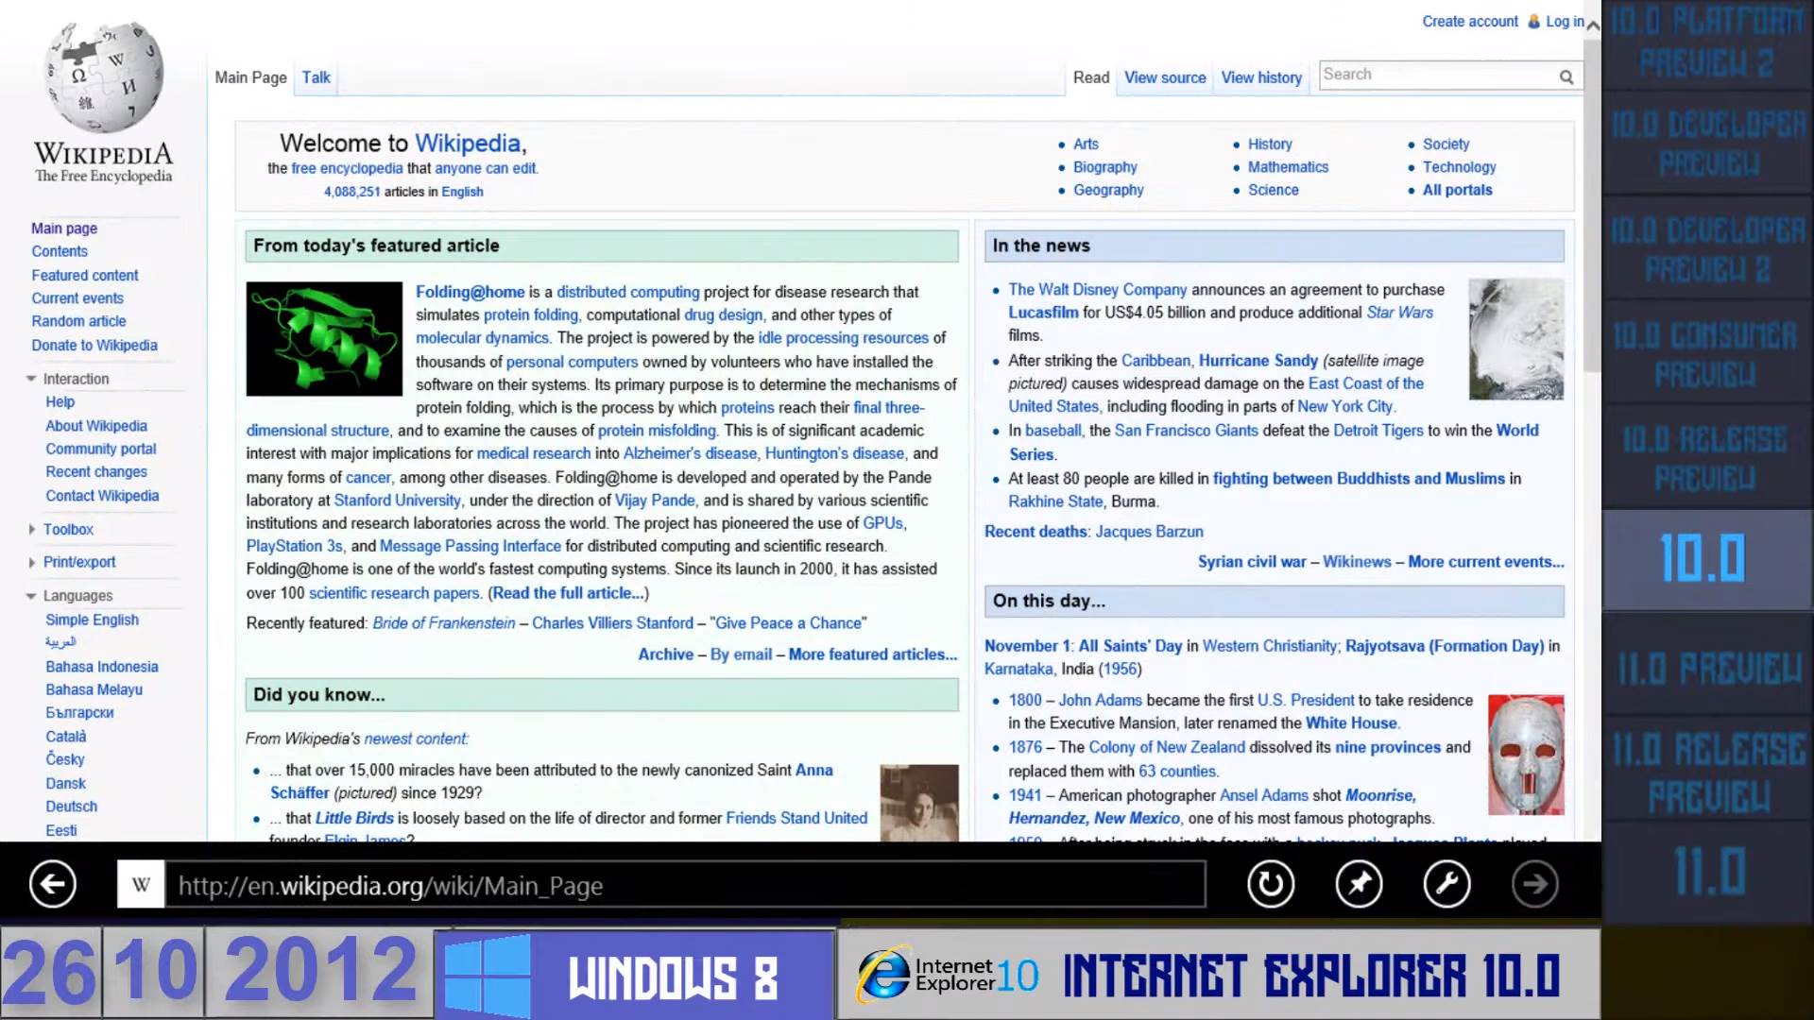Click the Internet Explorer 10 logo
Screen dimensions: 1814x1020
click(883, 975)
